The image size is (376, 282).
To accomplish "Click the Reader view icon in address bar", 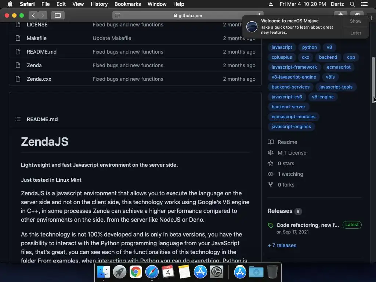I will pos(117,15).
